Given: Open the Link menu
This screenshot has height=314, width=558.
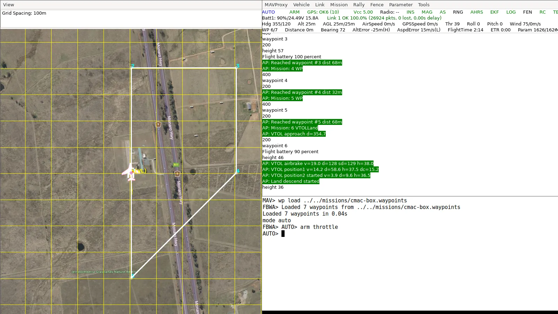Looking at the screenshot, I should (320, 5).
